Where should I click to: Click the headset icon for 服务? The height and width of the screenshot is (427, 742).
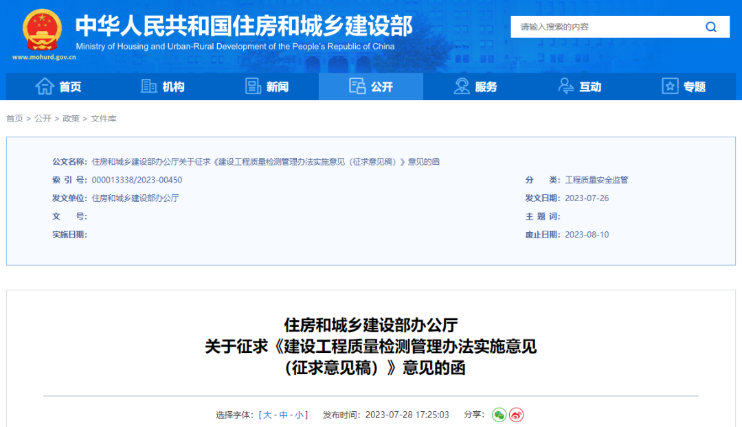click(x=462, y=86)
